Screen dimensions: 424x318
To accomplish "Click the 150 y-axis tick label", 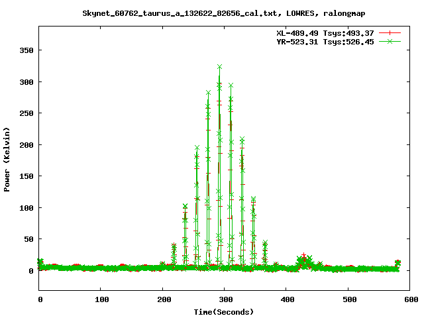I will (26, 177).
